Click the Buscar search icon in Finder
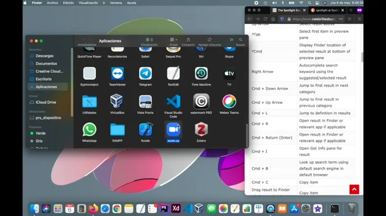The image size is (386, 216). pyautogui.click(x=240, y=40)
